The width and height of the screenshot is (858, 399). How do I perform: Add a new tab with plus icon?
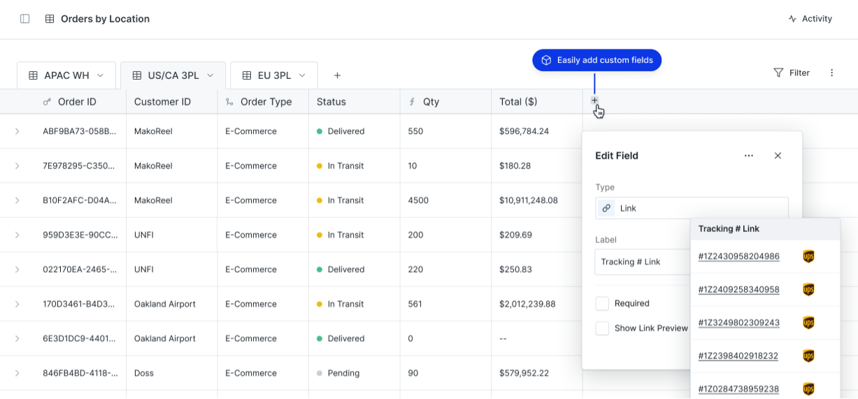pos(337,75)
